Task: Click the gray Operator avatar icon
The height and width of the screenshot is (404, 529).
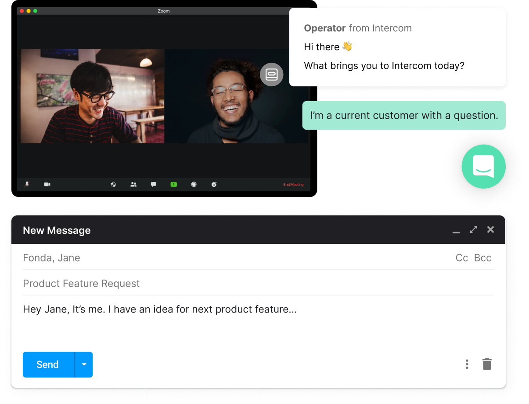Action: click(271, 75)
